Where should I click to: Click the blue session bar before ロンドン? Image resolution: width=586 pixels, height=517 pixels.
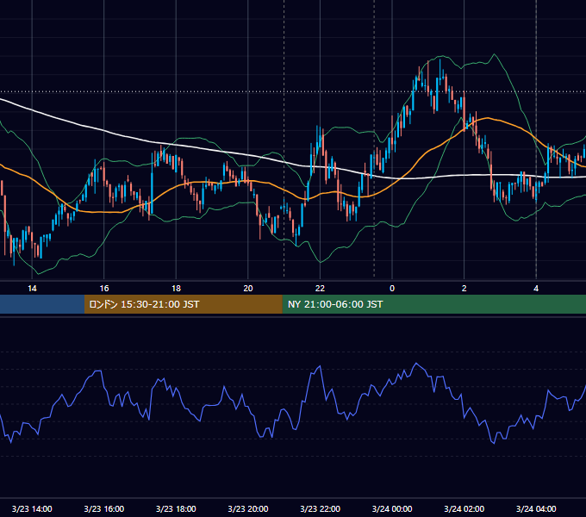(42, 304)
